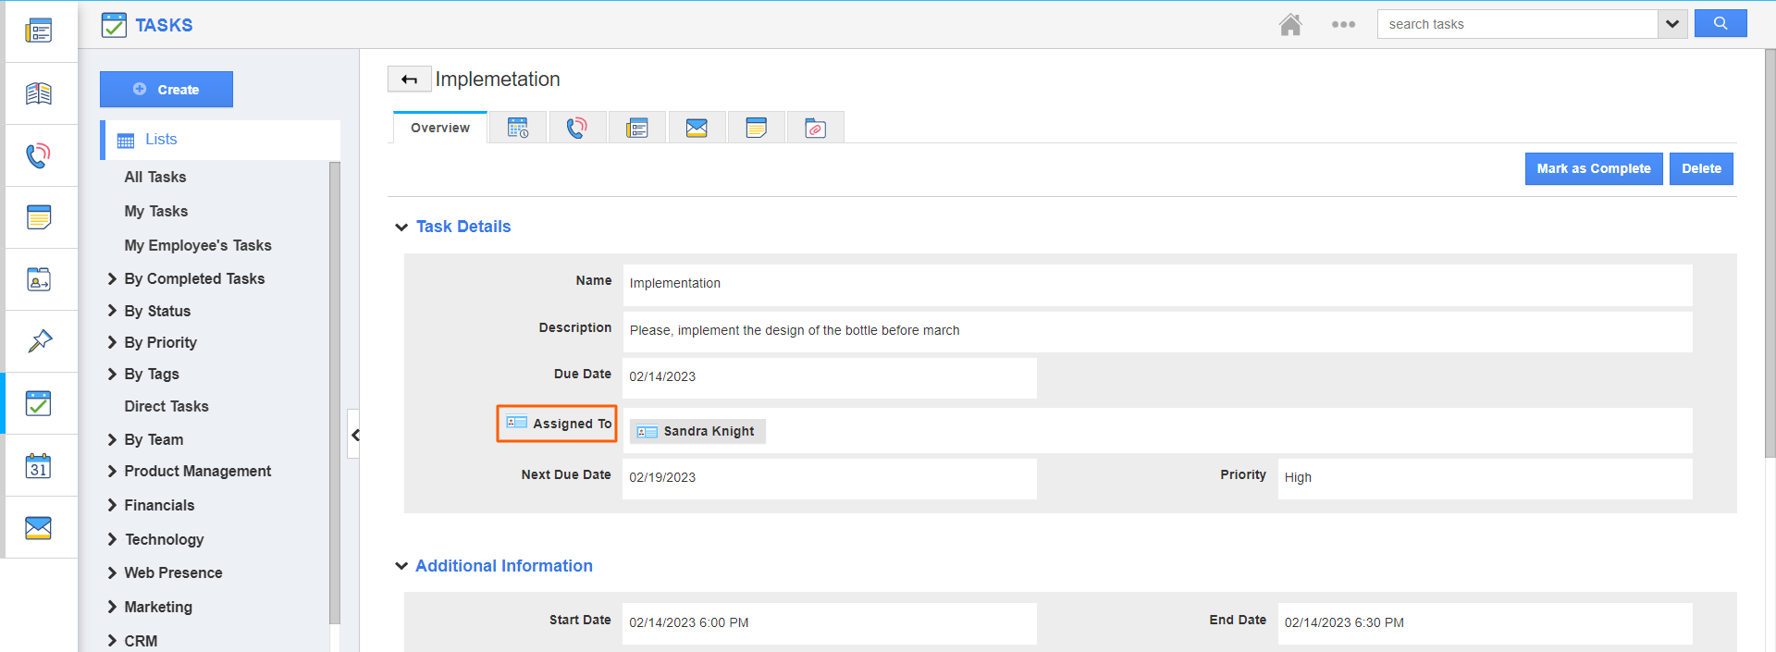Select My Tasks in the list
This screenshot has width=1776, height=652.
tap(156, 211)
